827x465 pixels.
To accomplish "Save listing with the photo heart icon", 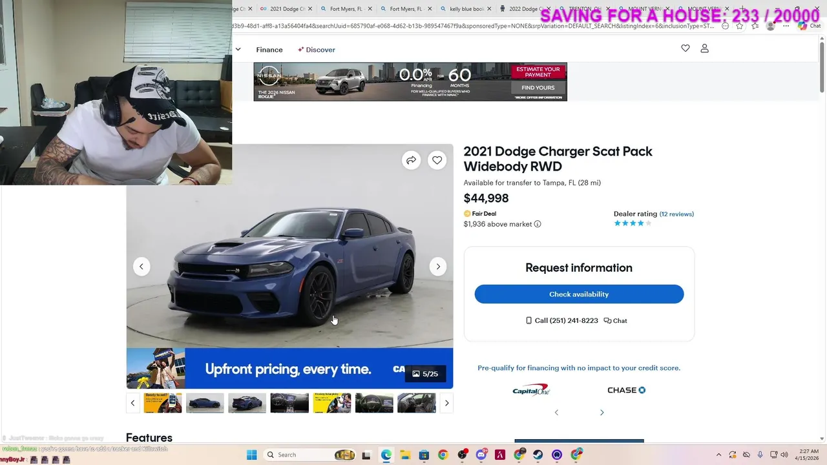I will tap(437, 160).
